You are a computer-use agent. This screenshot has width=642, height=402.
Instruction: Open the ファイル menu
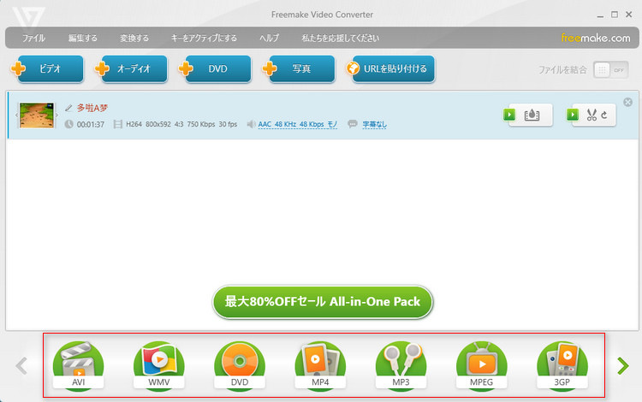(33, 38)
